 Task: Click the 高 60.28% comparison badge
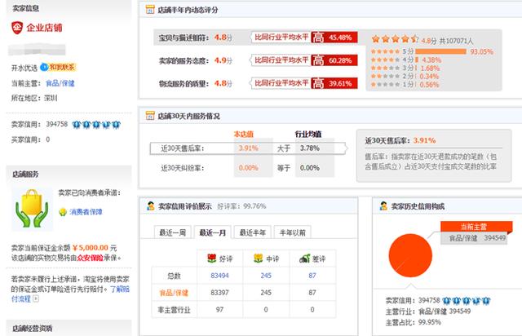click(x=334, y=60)
